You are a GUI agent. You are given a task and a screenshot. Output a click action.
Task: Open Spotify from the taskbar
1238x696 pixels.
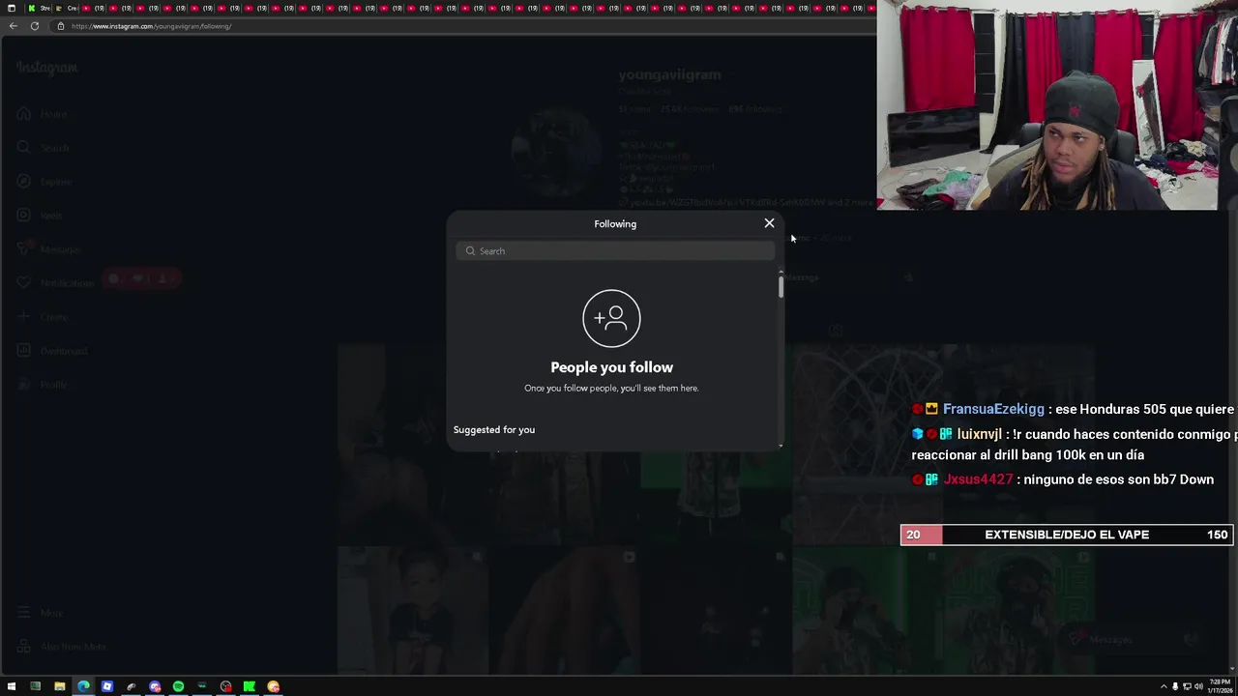tap(178, 686)
